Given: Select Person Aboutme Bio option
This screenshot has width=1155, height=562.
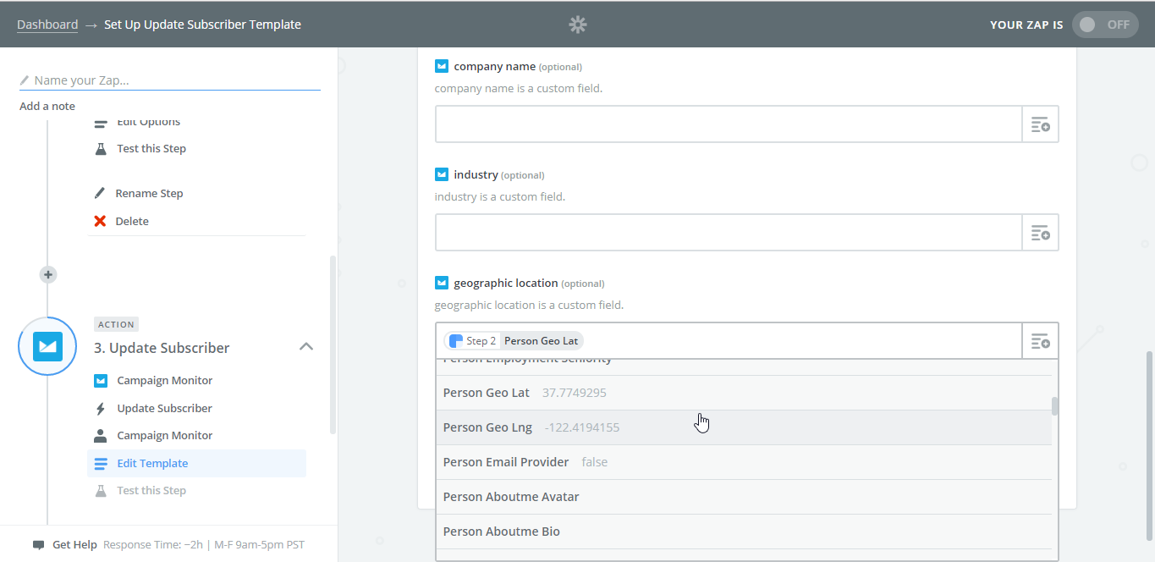Looking at the screenshot, I should click(x=744, y=532).
